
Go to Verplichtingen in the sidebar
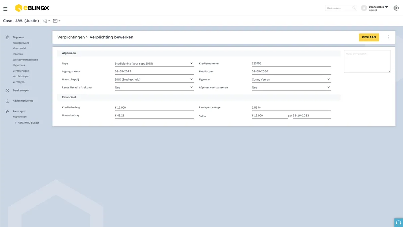click(x=21, y=76)
